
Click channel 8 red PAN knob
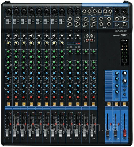pos(62,97)
